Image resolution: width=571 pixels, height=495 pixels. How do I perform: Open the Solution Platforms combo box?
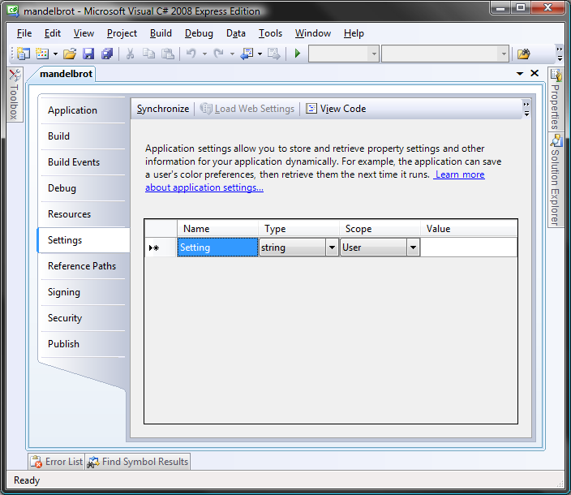tap(445, 54)
